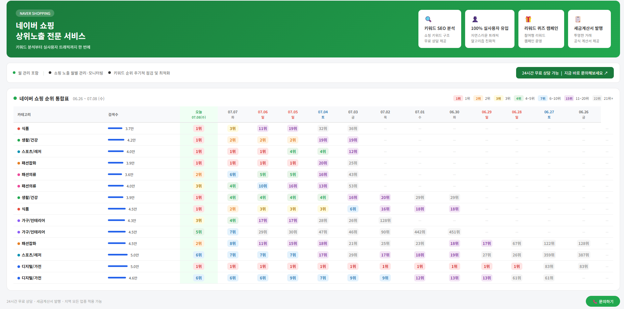Click the 47위 rank cell
This screenshot has width=624, height=309.
(x=323, y=232)
